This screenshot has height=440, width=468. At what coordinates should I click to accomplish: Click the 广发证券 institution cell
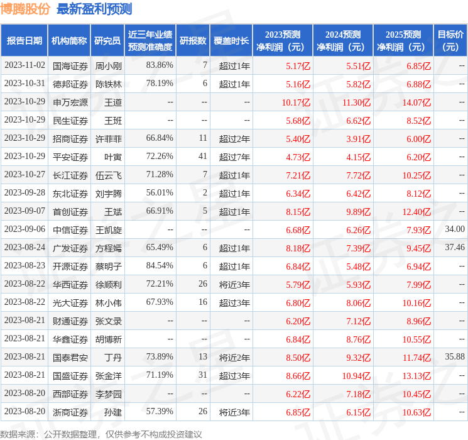pyautogui.click(x=70, y=248)
